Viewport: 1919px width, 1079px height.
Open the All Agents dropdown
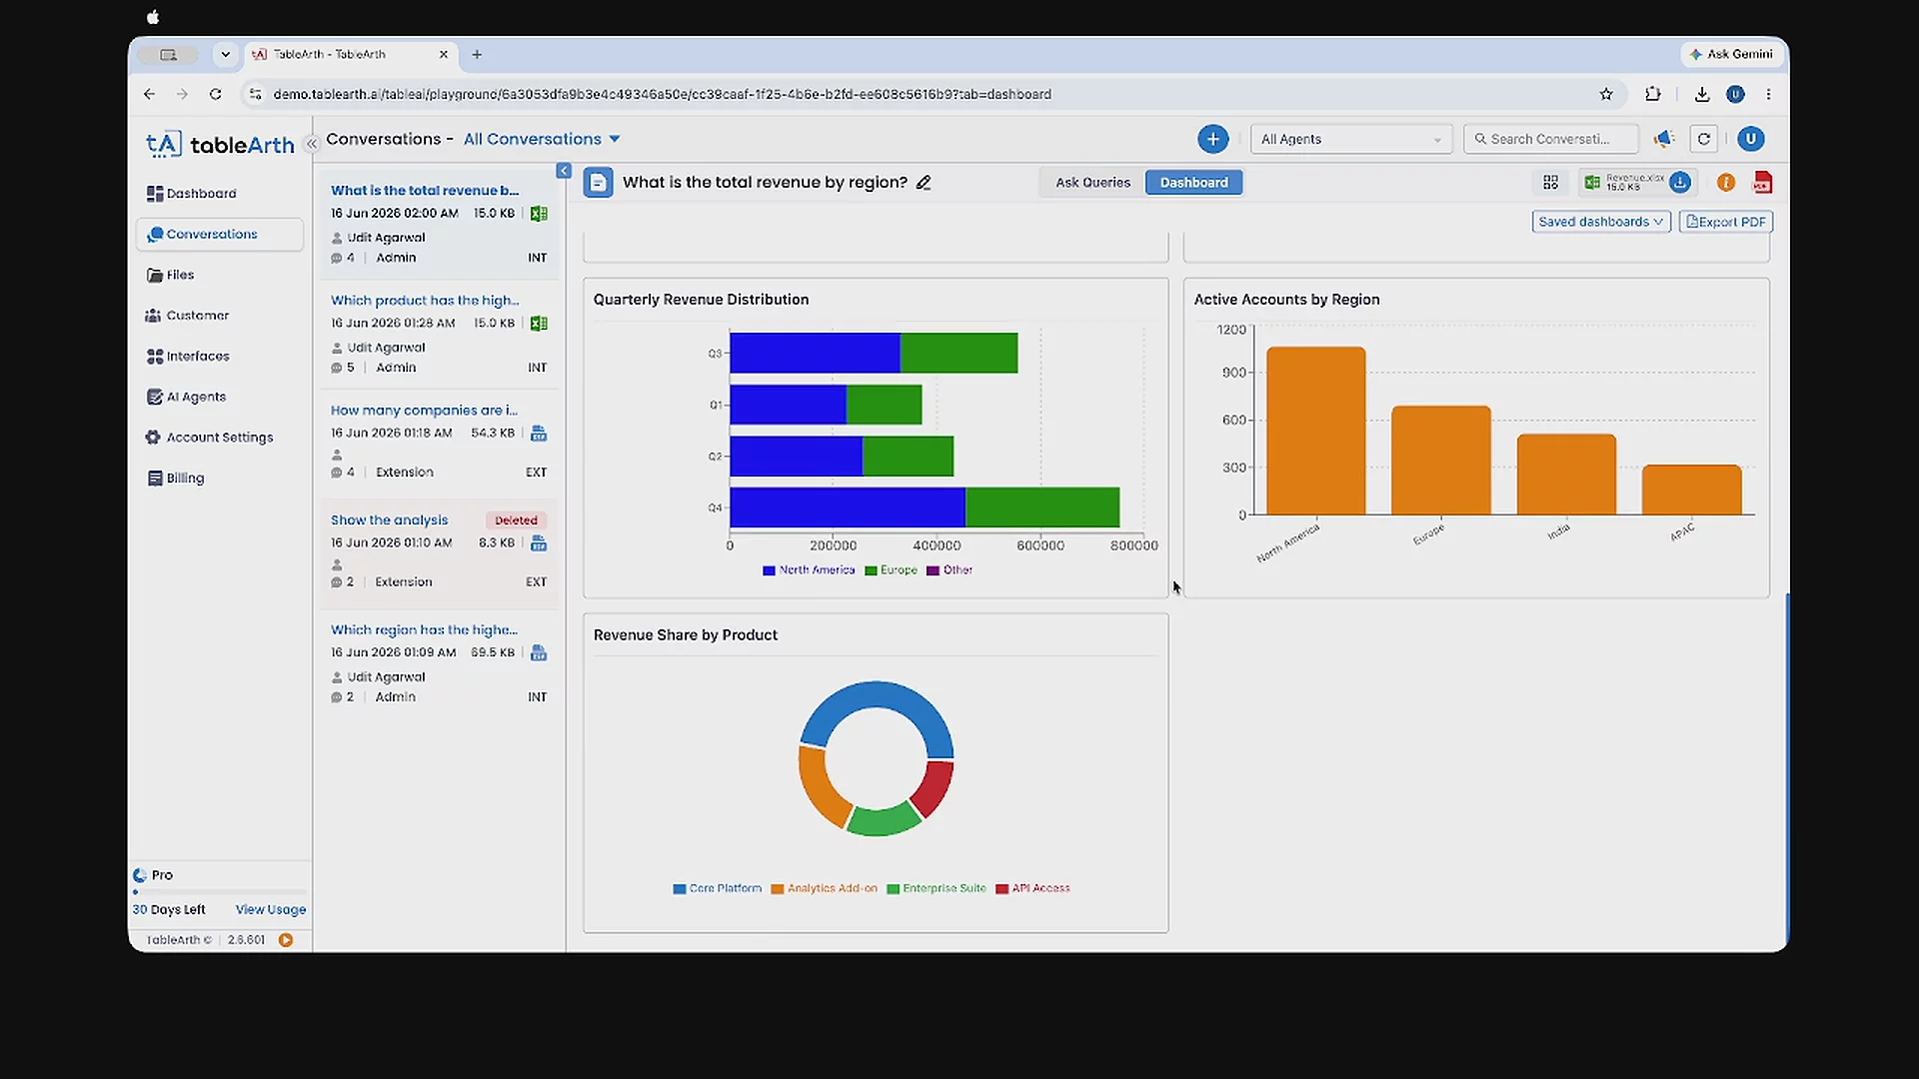(1350, 139)
